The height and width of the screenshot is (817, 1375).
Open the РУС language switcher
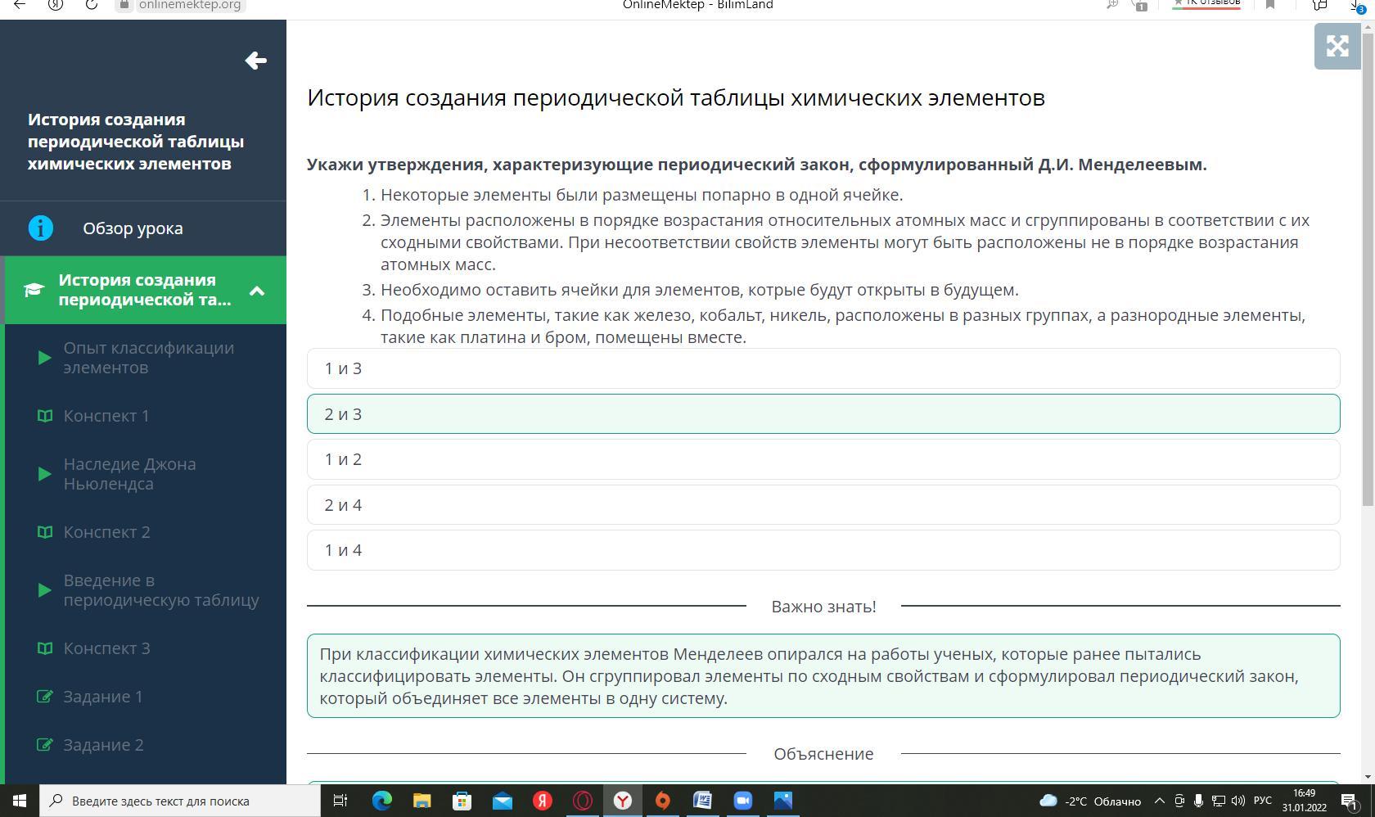pos(1263,801)
